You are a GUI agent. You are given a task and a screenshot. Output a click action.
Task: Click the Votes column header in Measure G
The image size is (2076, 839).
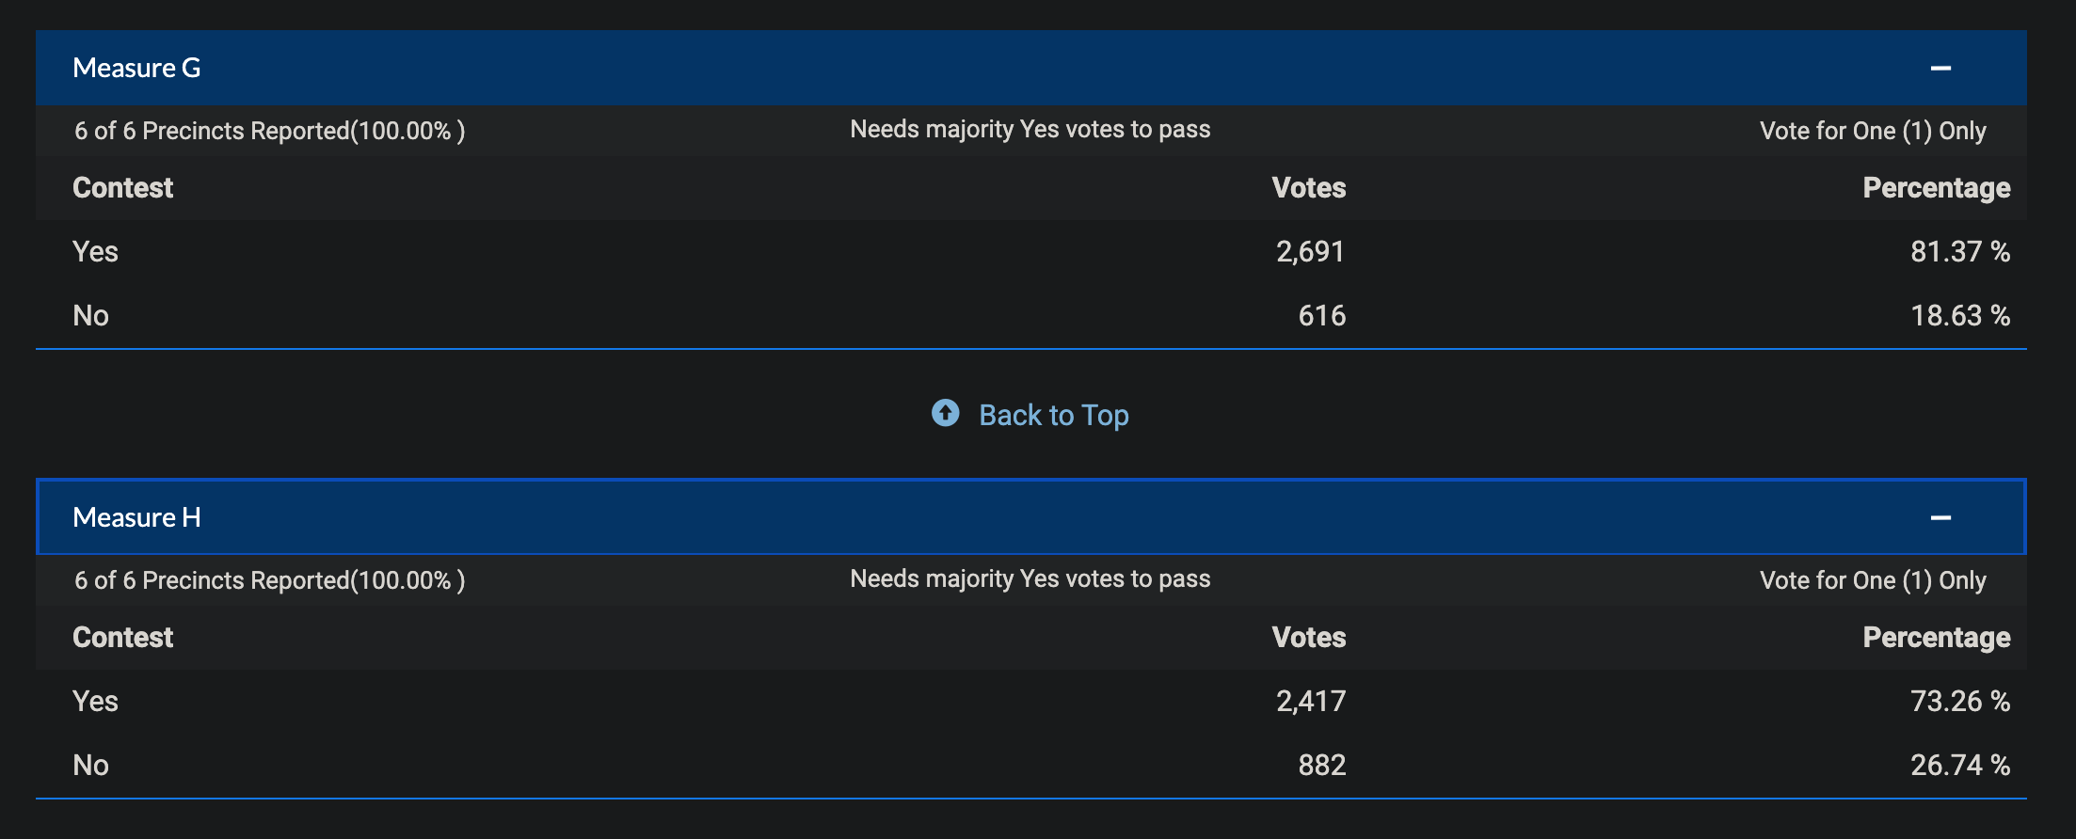(x=1309, y=188)
